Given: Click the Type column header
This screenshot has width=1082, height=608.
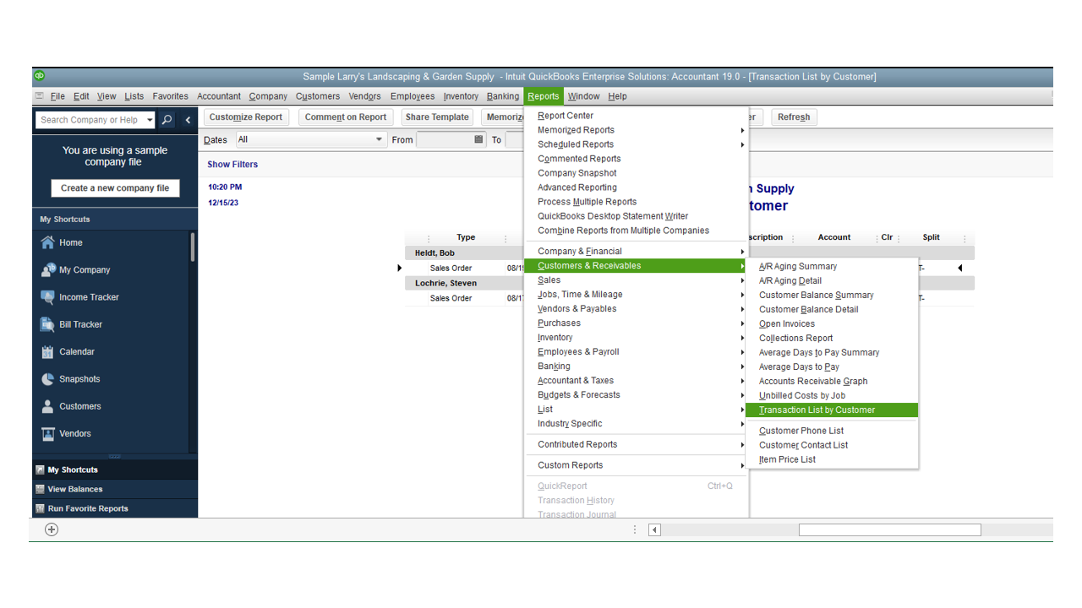Looking at the screenshot, I should click(466, 237).
